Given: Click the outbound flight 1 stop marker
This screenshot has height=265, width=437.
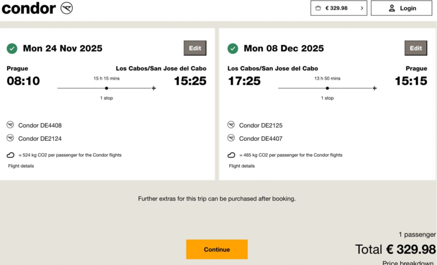Looking at the screenshot, I should point(106,88).
